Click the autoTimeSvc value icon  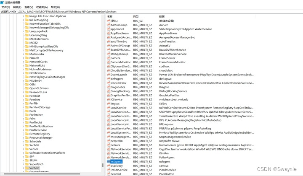pyautogui.click(x=109, y=41)
